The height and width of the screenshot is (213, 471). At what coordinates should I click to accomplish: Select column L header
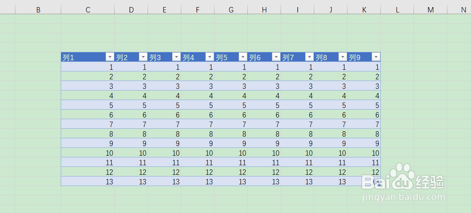(x=397, y=10)
